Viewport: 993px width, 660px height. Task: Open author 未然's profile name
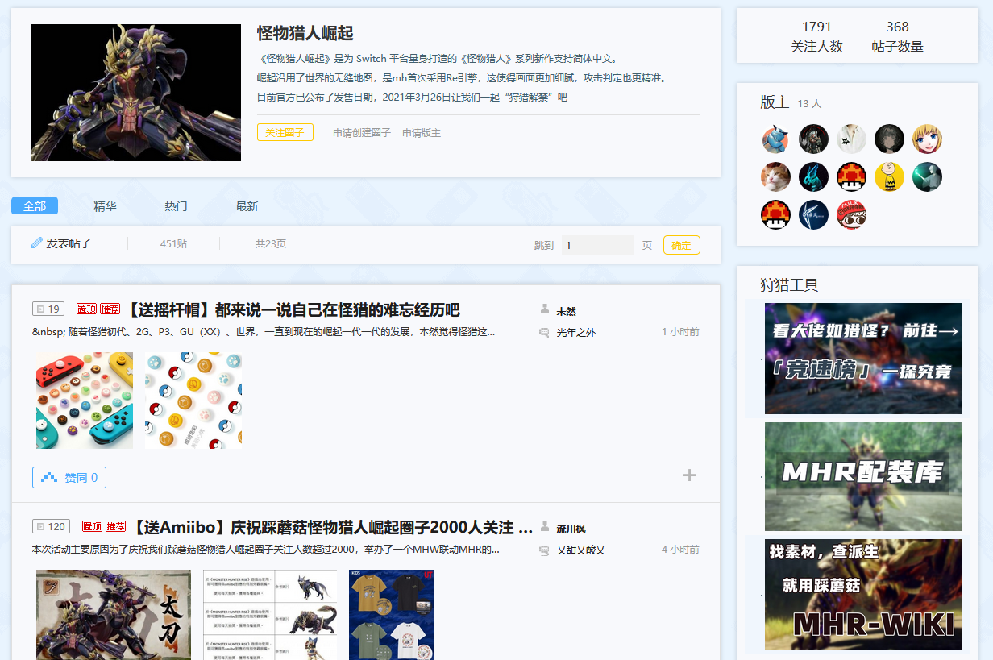[566, 311]
